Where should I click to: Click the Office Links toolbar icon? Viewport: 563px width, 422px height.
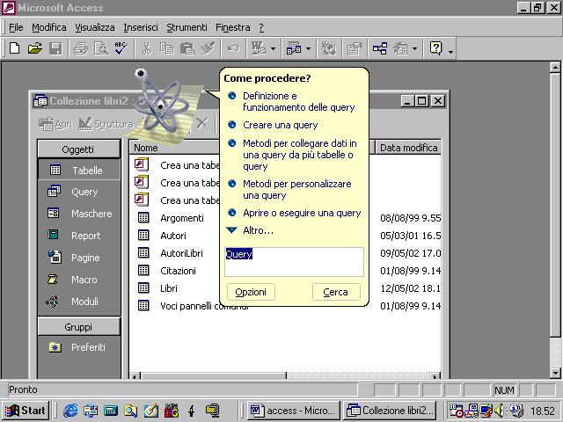[x=259, y=48]
